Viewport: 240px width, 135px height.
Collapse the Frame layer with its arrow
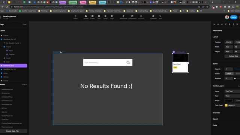point(2,47)
